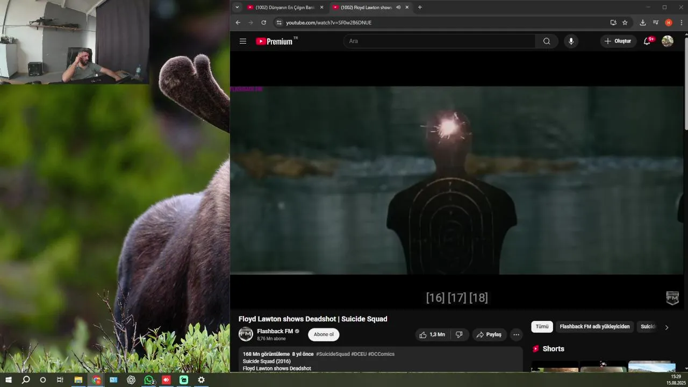Mute the Floyd Lawton tab audio icon
Screen dimensions: 688x387
pyautogui.click(x=398, y=8)
